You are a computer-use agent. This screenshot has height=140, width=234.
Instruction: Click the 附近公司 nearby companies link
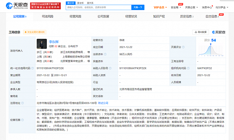tap(103, 103)
